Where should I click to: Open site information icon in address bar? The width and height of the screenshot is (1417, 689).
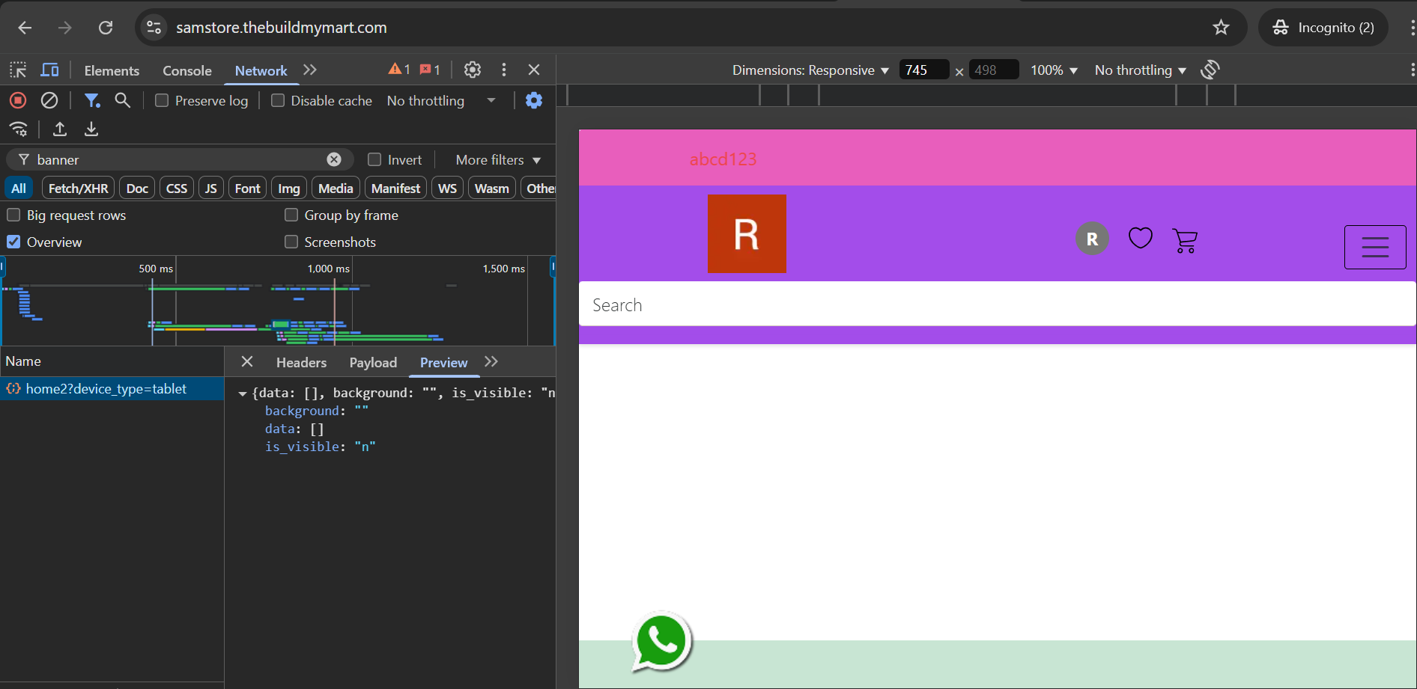154,28
